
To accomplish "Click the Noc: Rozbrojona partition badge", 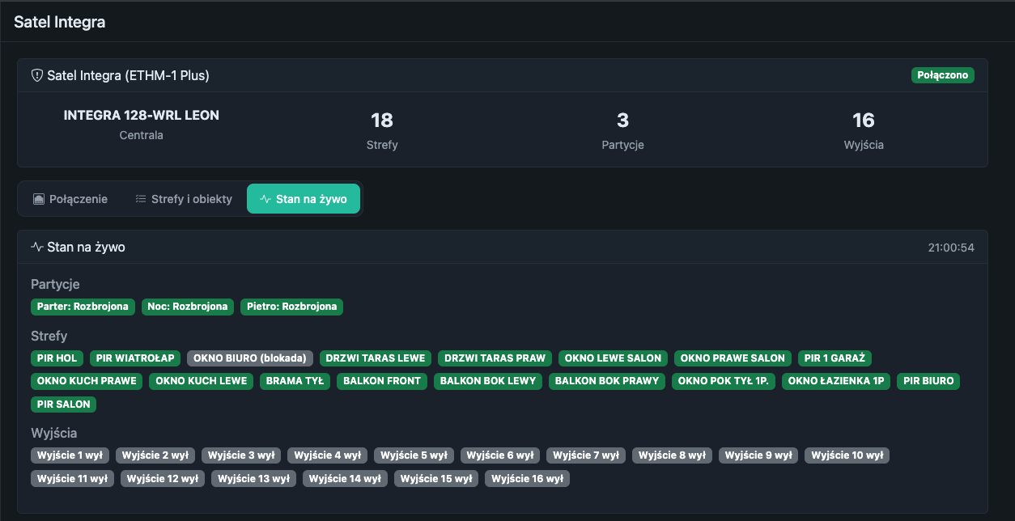I will tap(189, 307).
